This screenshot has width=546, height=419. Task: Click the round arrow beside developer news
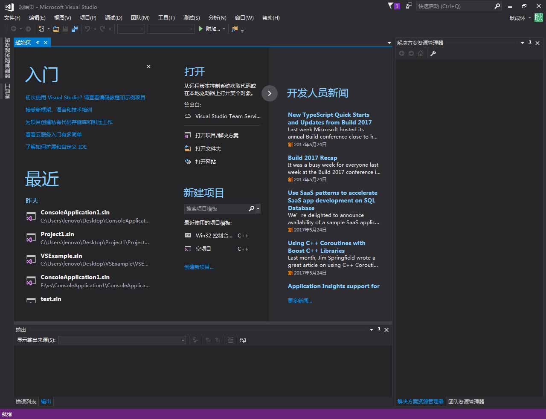point(270,93)
